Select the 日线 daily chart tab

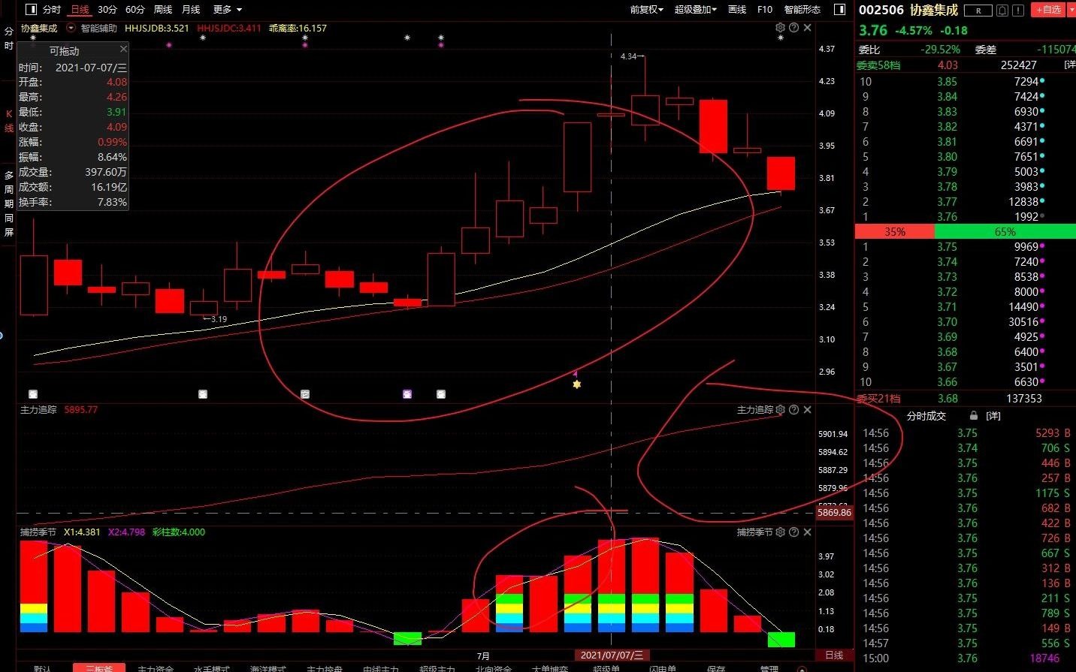tap(80, 9)
